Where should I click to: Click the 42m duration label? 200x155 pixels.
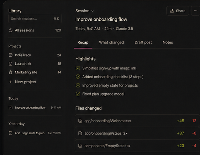coord(108,29)
